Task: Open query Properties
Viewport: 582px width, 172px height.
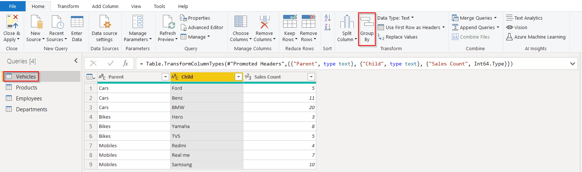Action: click(195, 18)
